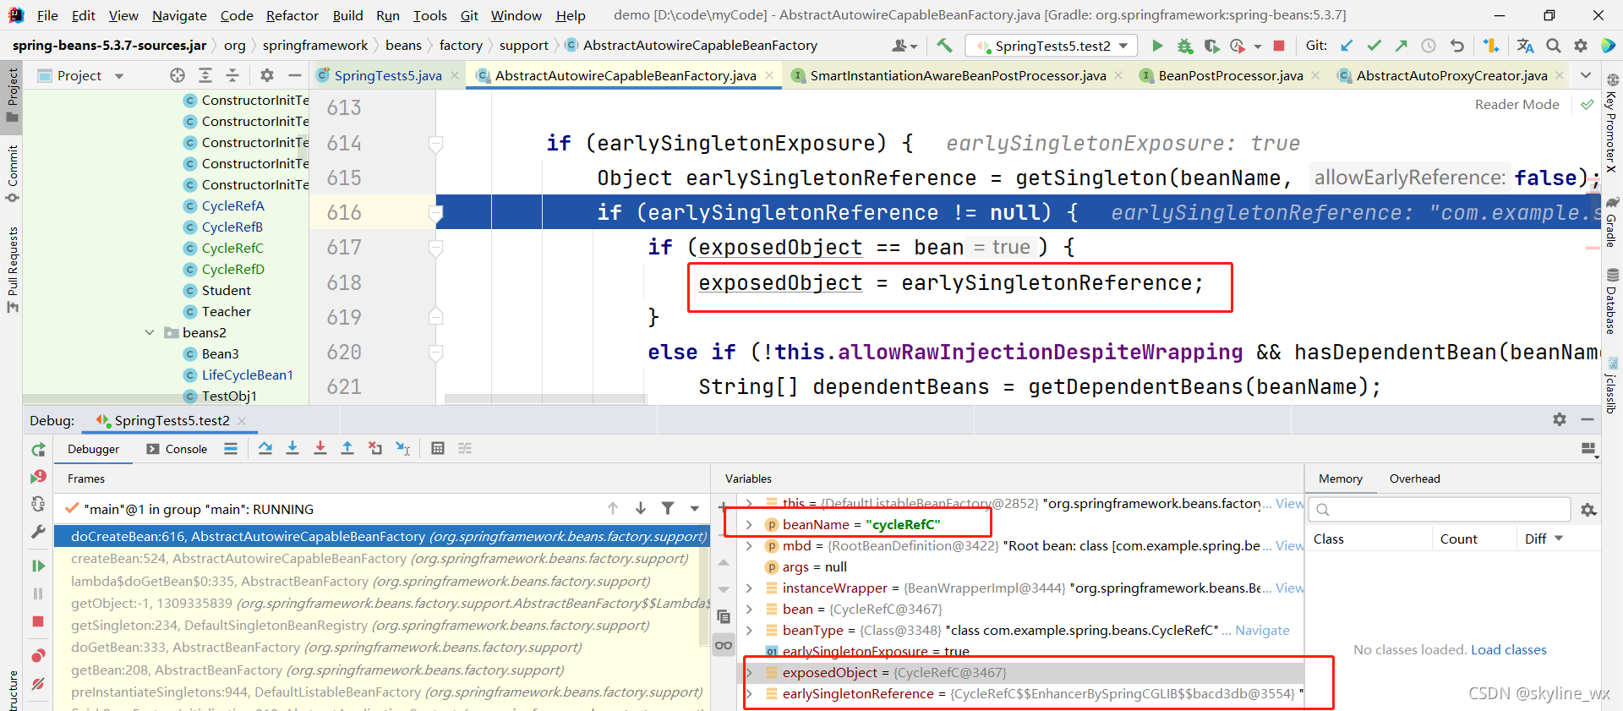Force step into red arrow
The width and height of the screenshot is (1623, 711).
pyautogui.click(x=320, y=448)
